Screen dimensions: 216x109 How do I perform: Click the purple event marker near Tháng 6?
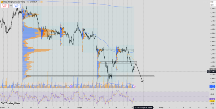[x=71, y=86]
